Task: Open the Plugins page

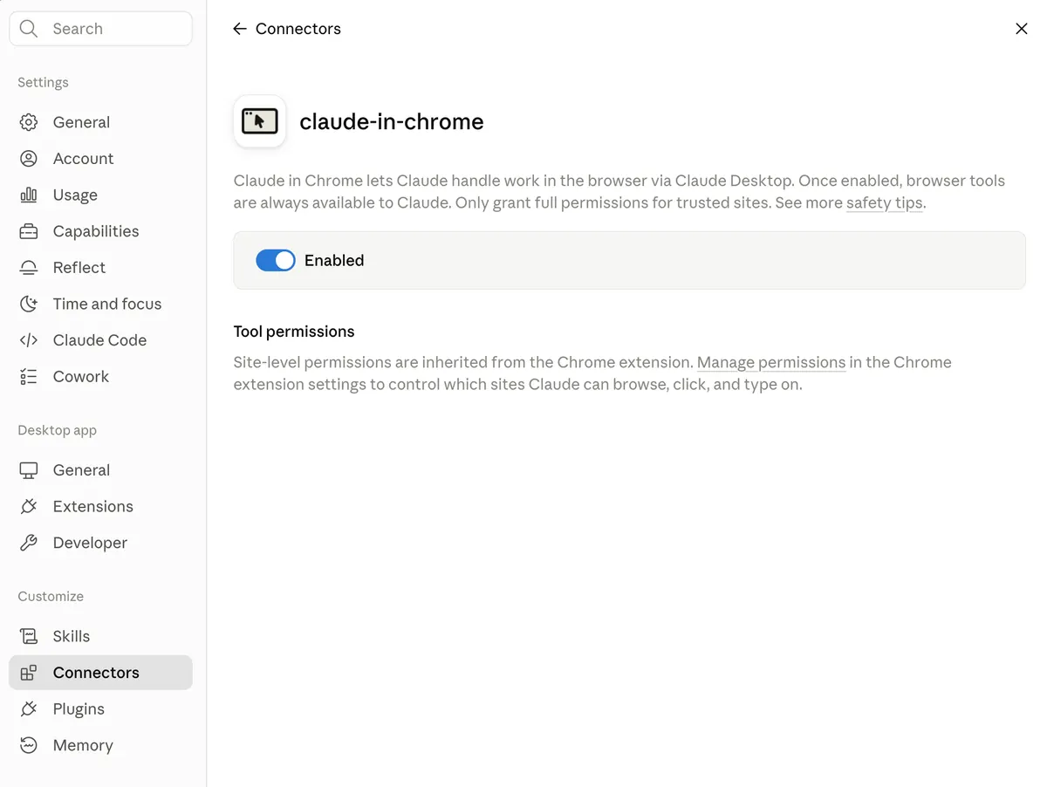Action: point(100,709)
